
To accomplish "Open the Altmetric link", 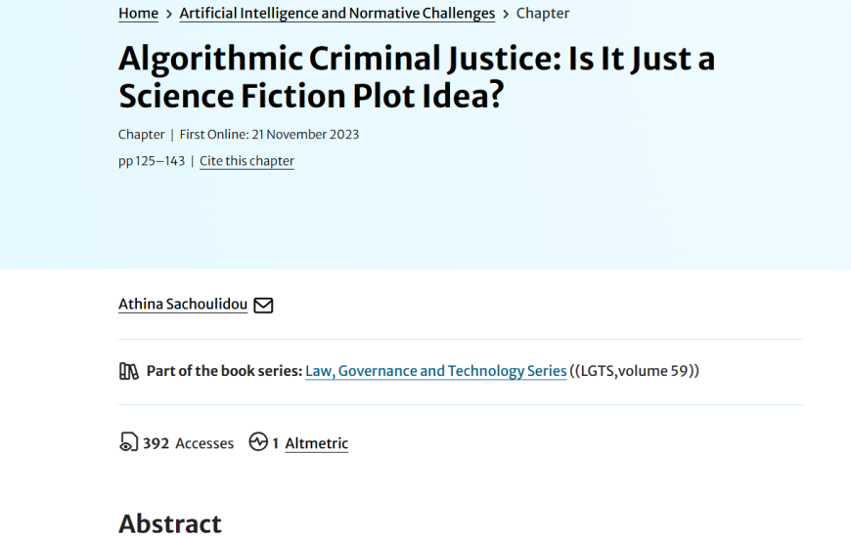I will [x=316, y=443].
